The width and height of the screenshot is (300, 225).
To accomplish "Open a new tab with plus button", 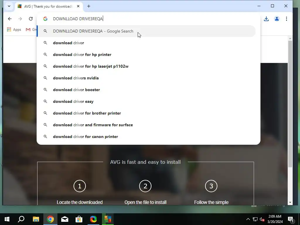I will (88, 6).
